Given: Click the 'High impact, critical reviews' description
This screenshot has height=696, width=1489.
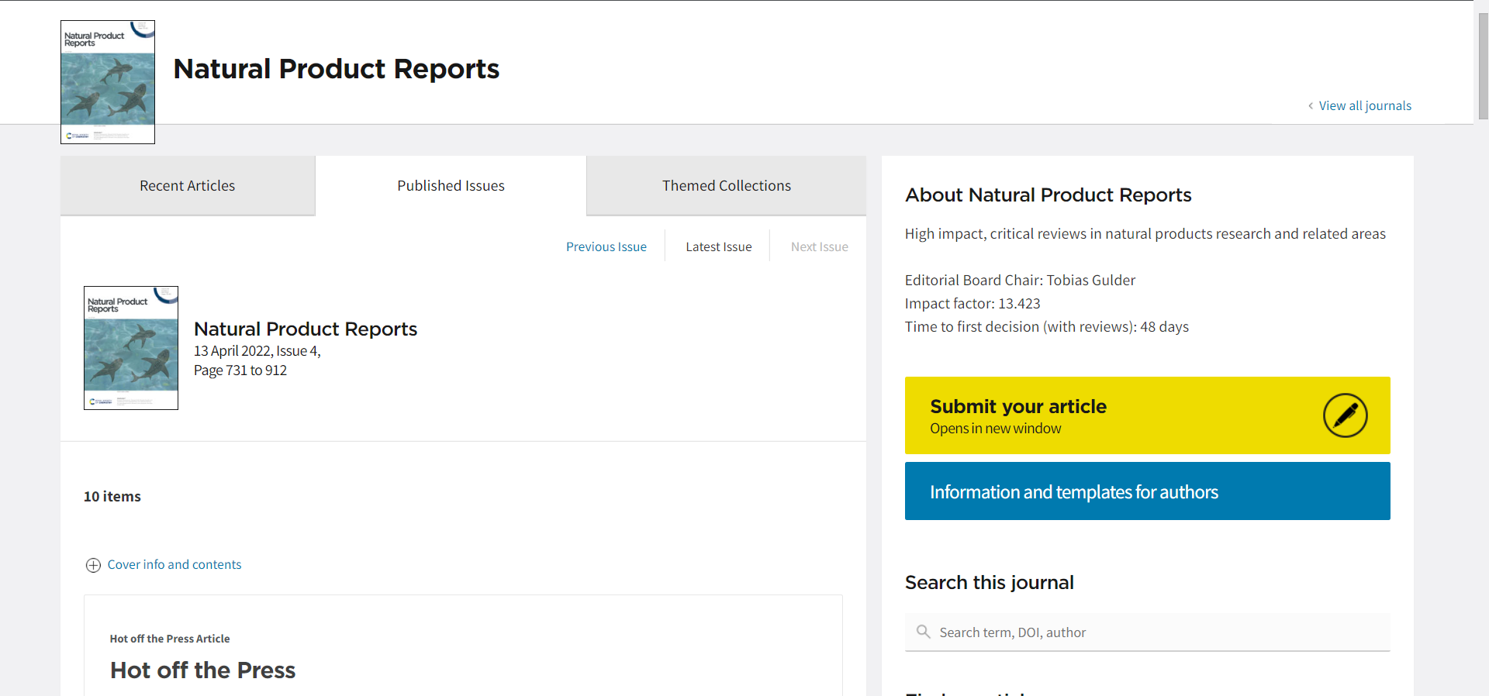Looking at the screenshot, I should pyautogui.click(x=1145, y=233).
